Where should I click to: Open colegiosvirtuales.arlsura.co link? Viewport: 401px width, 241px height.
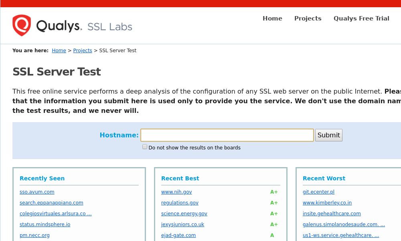(55, 213)
